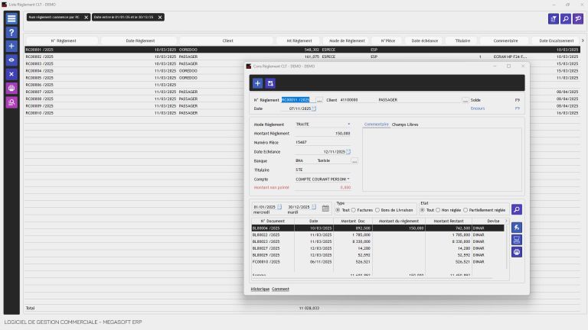
Task: Open calendar icon for end date 30/12/2025
Action: 314,207
